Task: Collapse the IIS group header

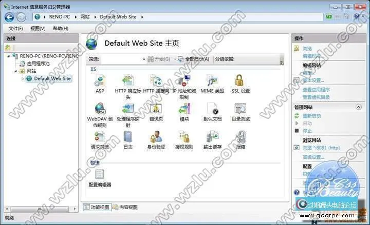Action: tap(94, 69)
